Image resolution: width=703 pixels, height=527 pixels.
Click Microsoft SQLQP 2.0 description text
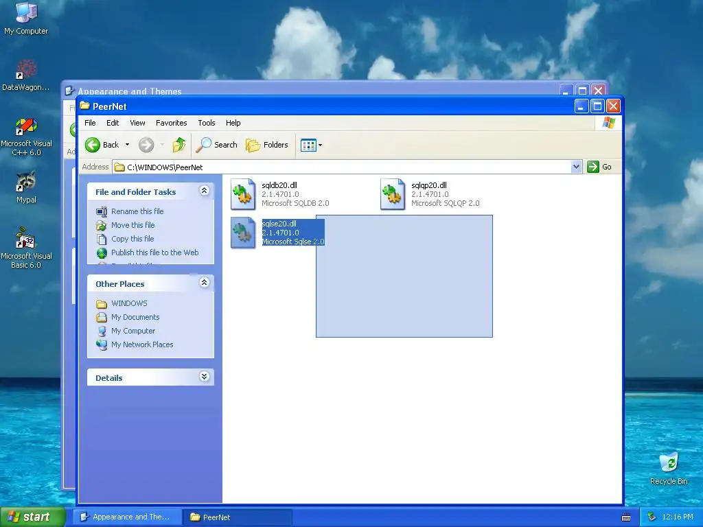click(x=445, y=203)
